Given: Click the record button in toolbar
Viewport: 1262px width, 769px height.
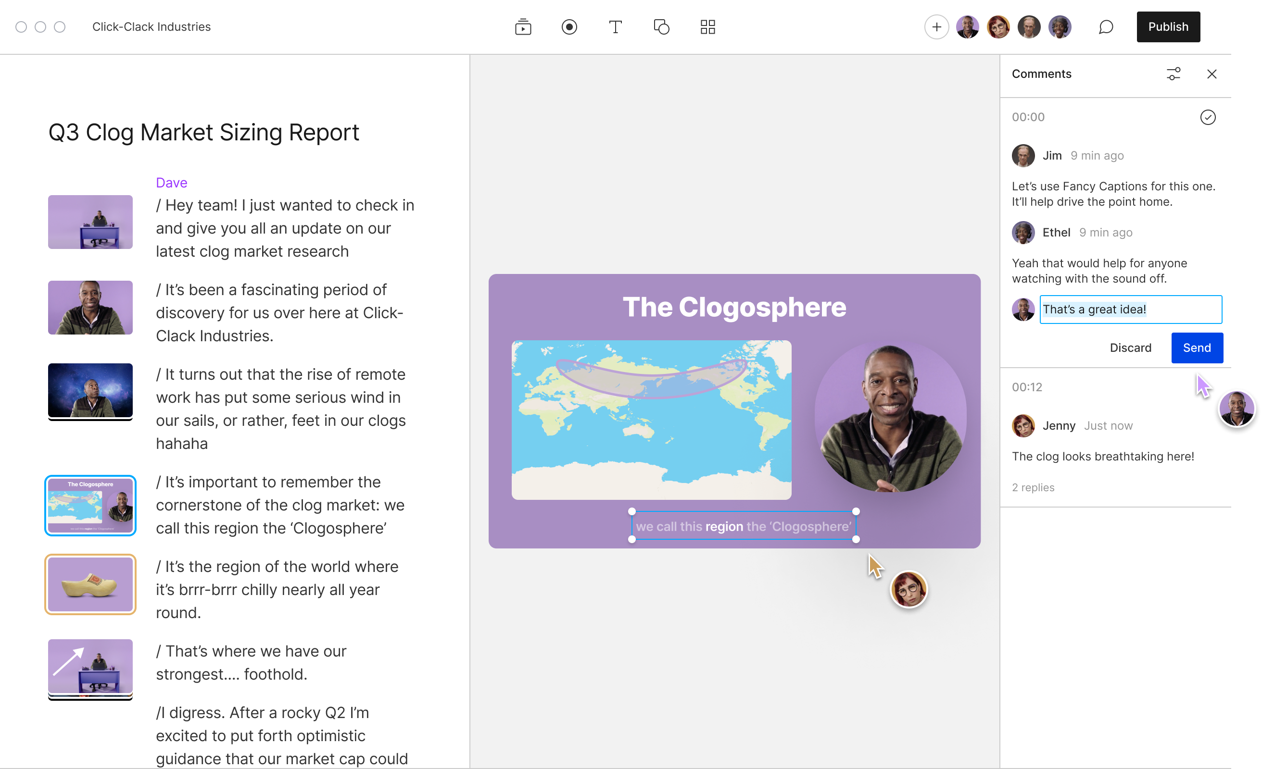Looking at the screenshot, I should [569, 26].
